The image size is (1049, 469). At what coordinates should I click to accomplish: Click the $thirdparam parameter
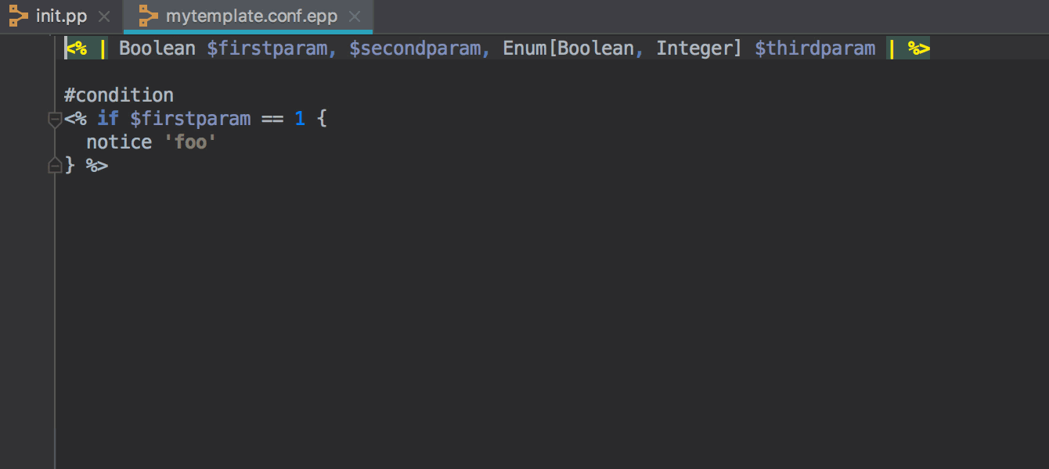coord(815,48)
